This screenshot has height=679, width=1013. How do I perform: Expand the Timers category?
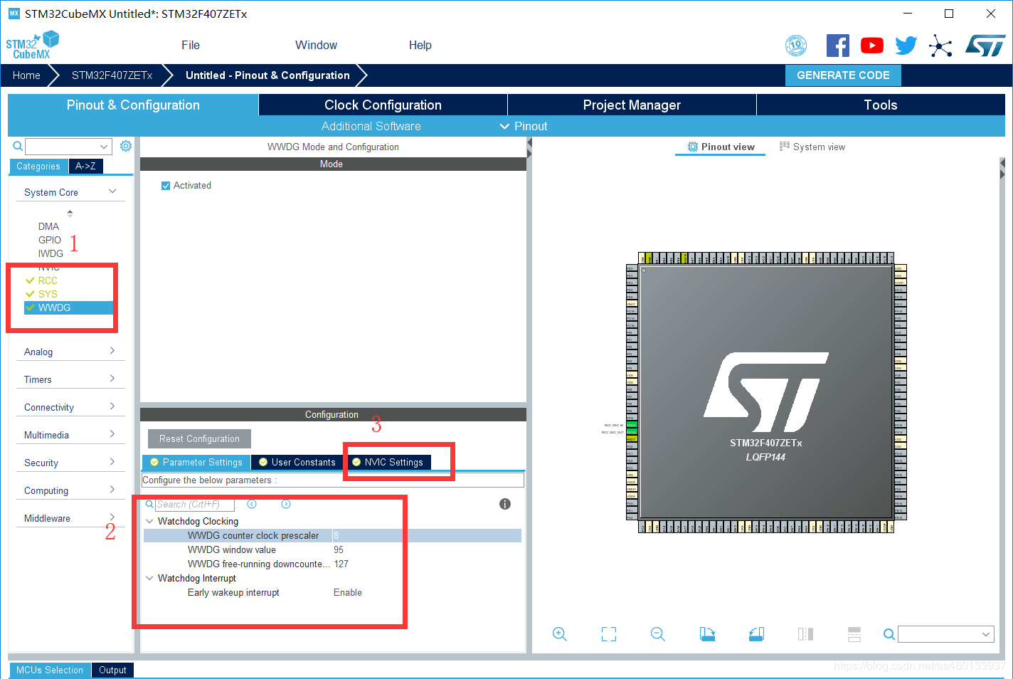point(112,379)
